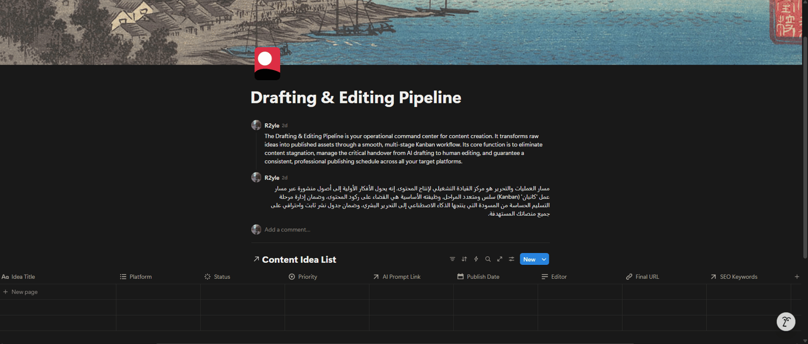Open database as full page icon
Screen dimensions: 808x344
500,259
